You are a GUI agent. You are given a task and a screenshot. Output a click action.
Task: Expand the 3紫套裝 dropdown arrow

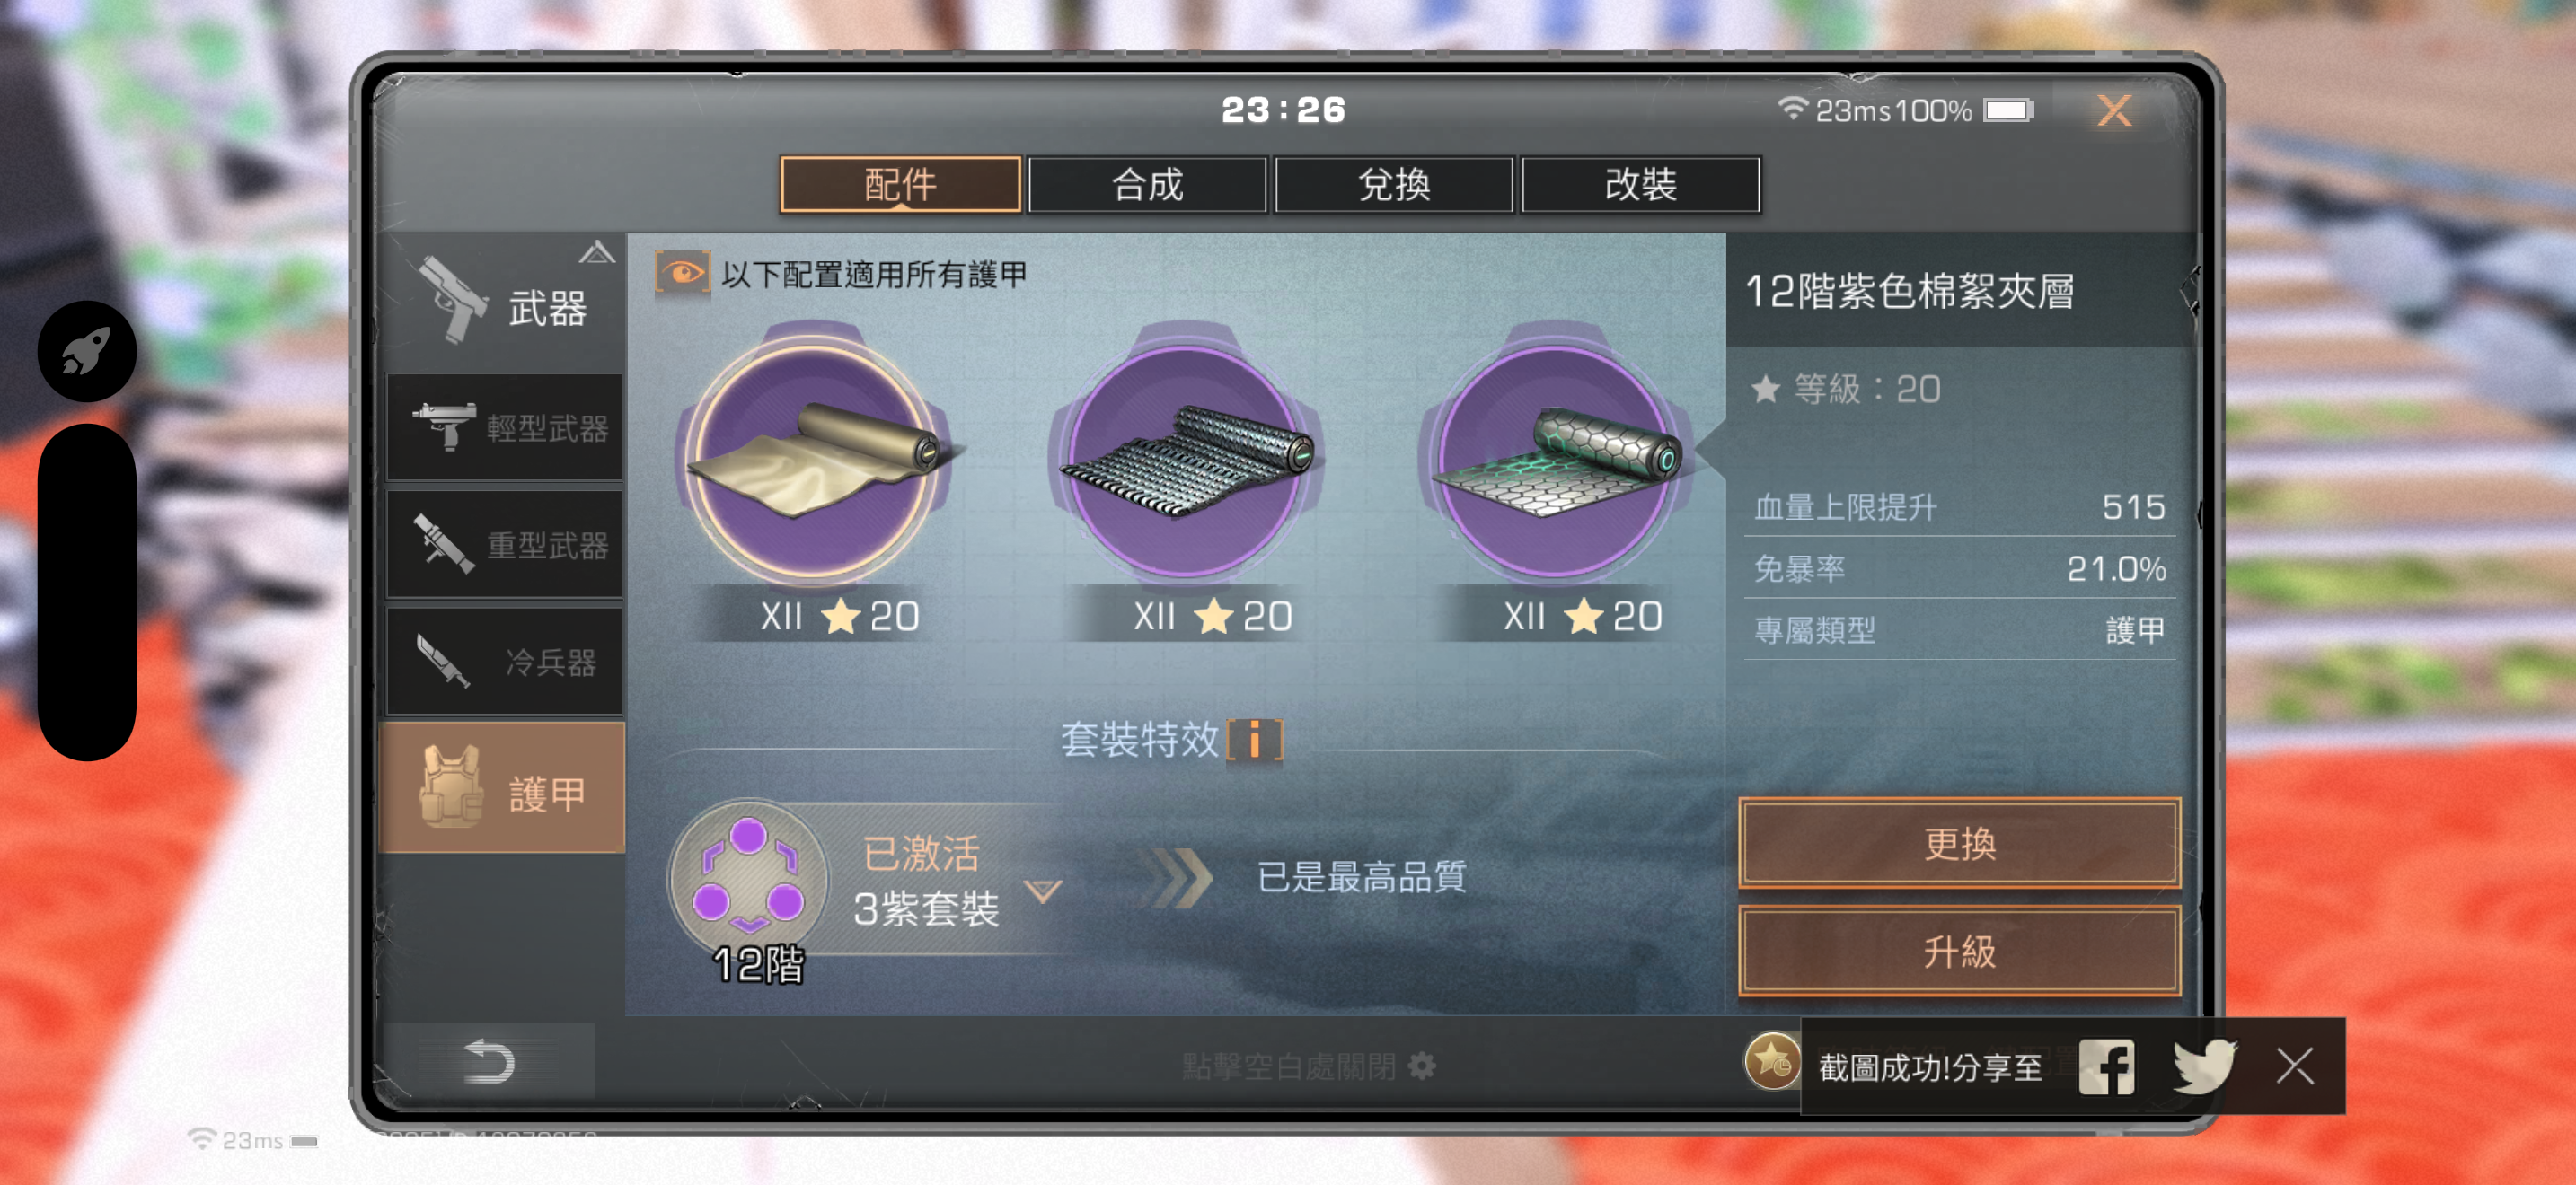[x=1043, y=891]
